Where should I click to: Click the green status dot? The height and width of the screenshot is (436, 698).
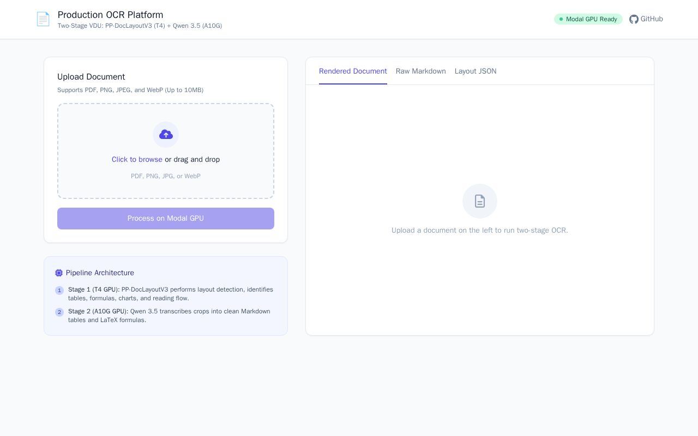(561, 19)
